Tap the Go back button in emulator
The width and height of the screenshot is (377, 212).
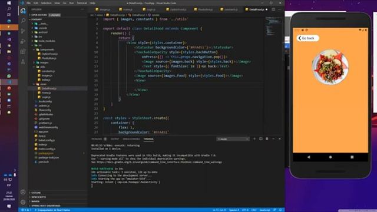[x=307, y=38]
